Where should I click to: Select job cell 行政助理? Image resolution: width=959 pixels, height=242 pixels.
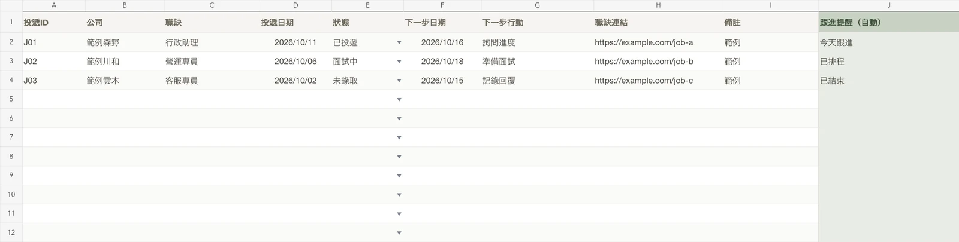pos(212,42)
